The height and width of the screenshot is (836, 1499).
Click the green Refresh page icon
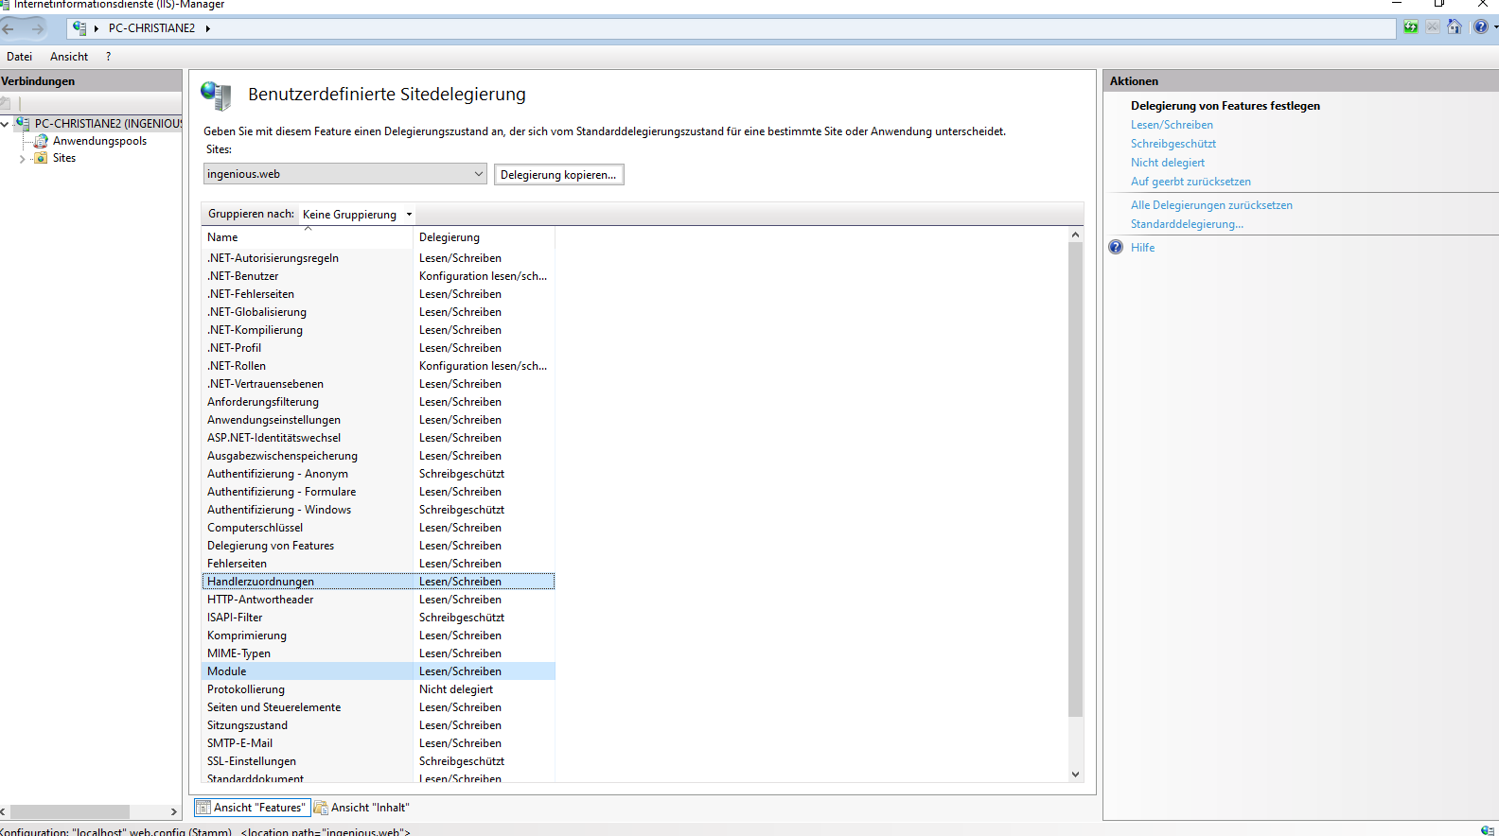(x=1411, y=27)
